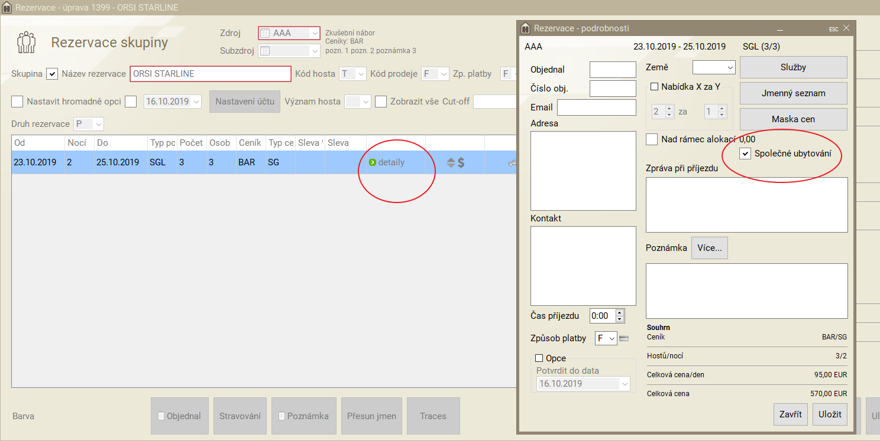Uncheck the Společné ubytování checkbox
Image resolution: width=880 pixels, height=441 pixels.
point(745,154)
